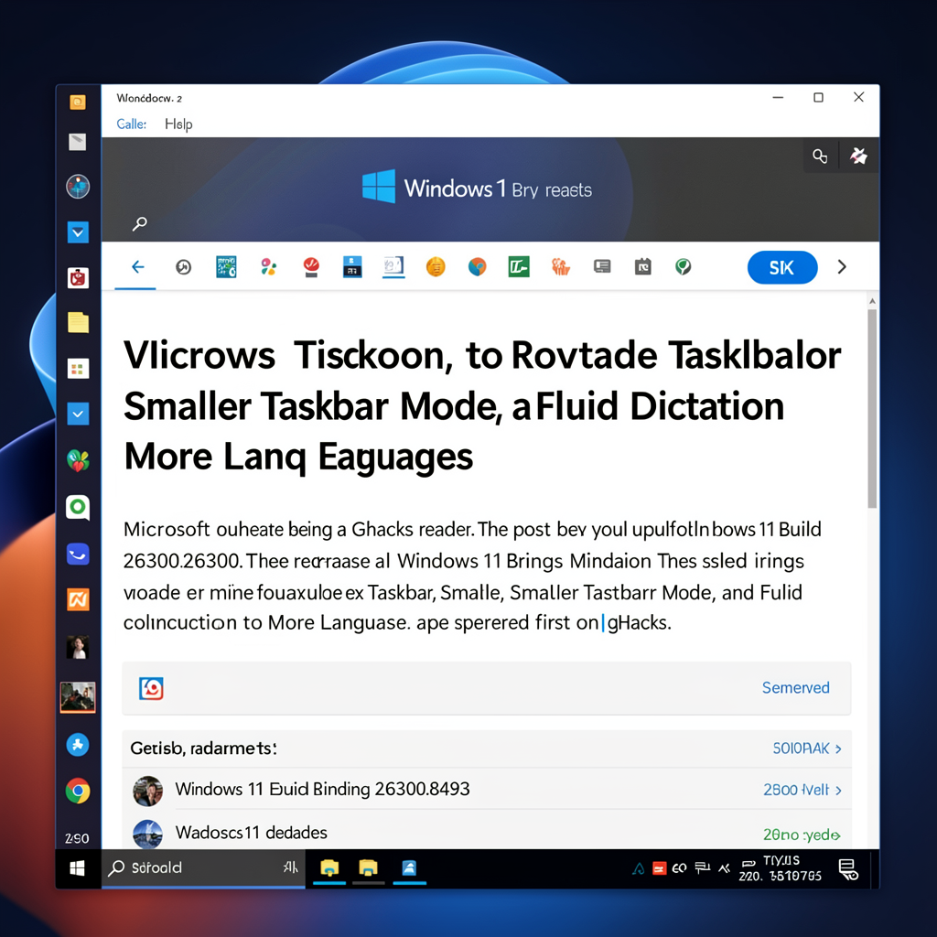The width and height of the screenshot is (937, 937).
Task: Click the red tray icon
Action: click(659, 868)
